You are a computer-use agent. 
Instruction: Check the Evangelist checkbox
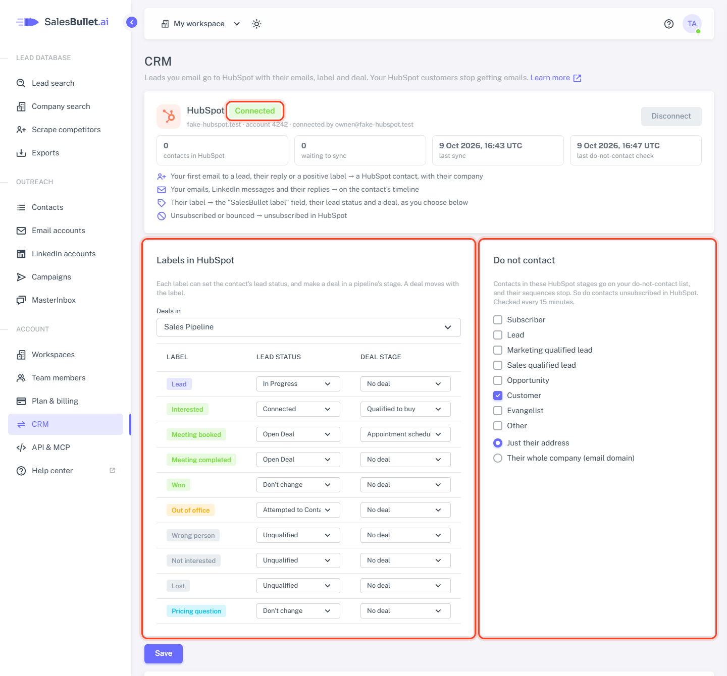coord(498,411)
